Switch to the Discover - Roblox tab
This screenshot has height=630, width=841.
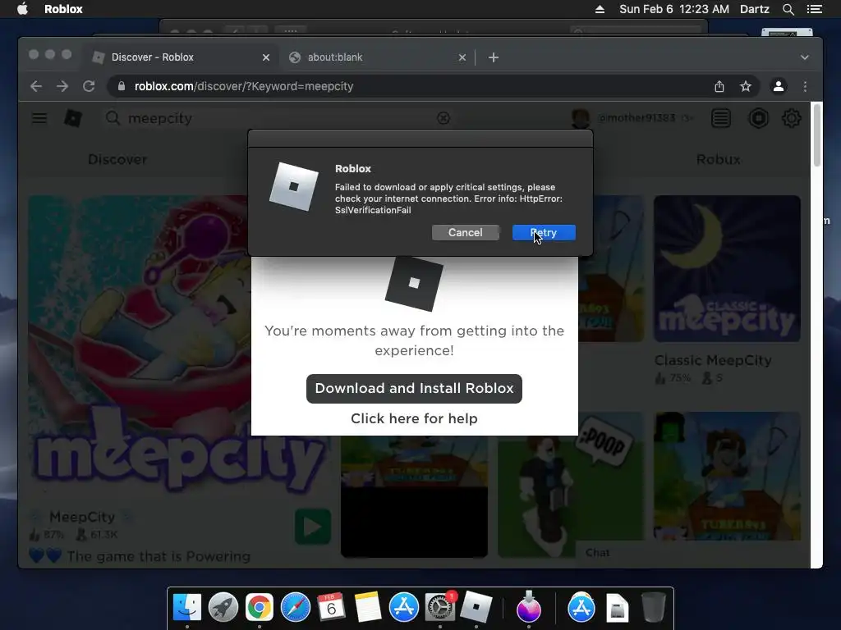point(180,57)
